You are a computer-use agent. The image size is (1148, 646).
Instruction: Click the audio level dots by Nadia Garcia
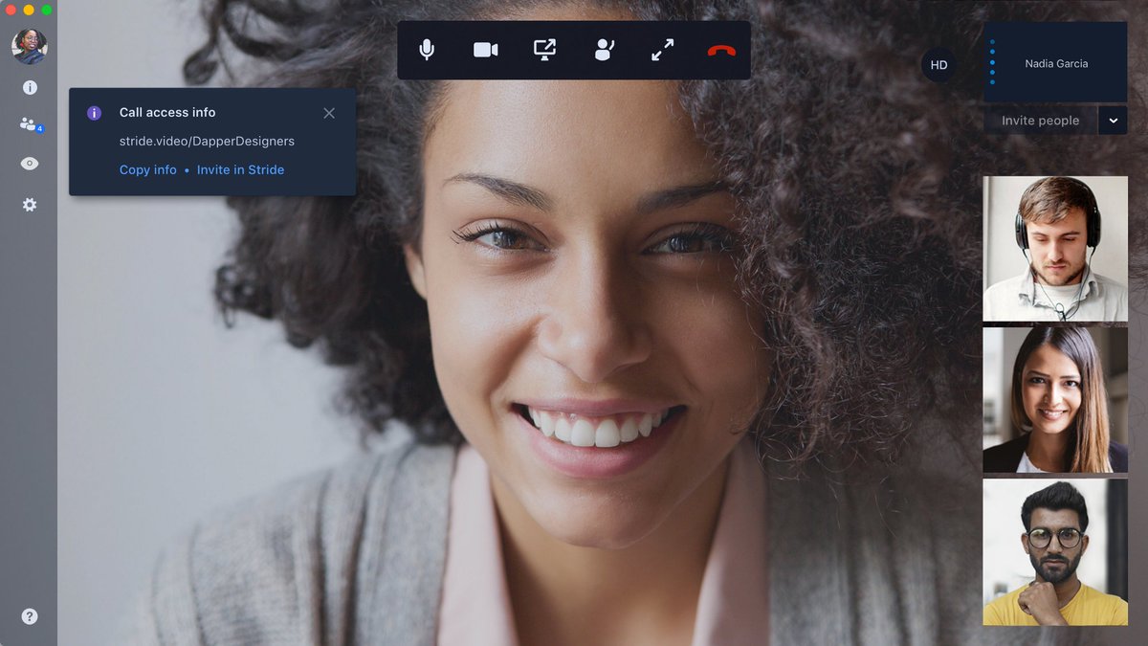click(x=992, y=62)
